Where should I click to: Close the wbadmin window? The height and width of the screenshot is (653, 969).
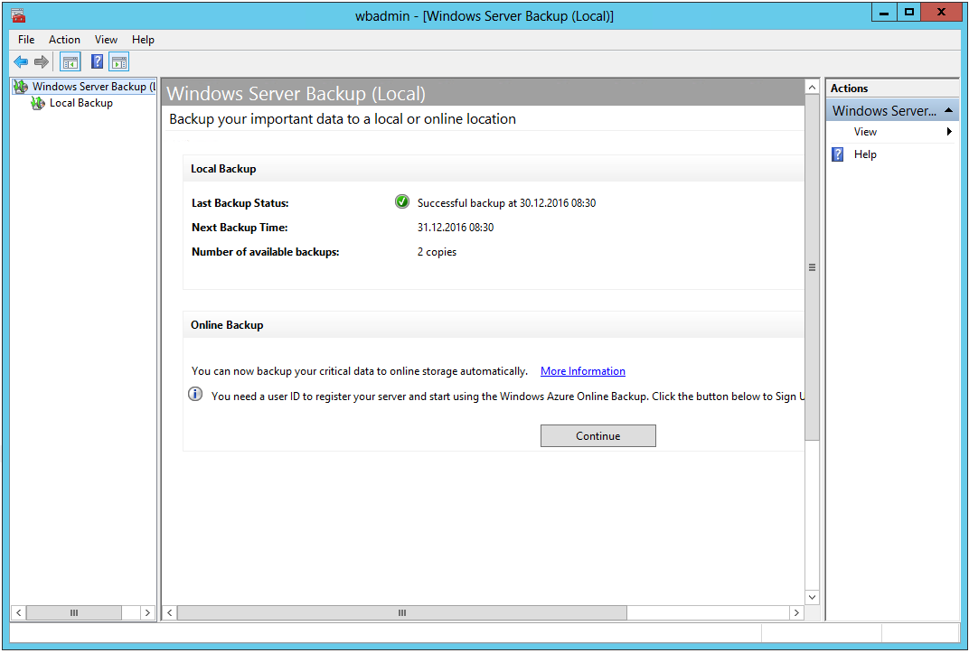point(941,12)
